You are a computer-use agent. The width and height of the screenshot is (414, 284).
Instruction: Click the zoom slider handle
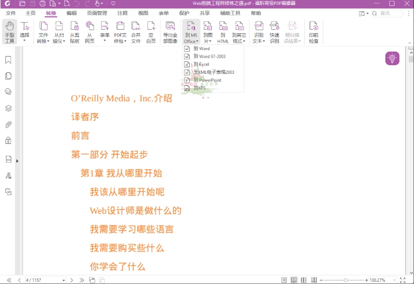345,280
